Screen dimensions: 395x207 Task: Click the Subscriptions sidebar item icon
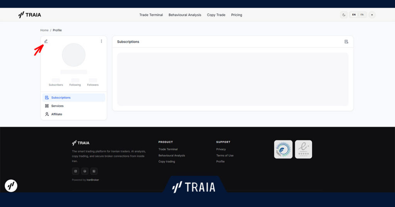point(47,97)
